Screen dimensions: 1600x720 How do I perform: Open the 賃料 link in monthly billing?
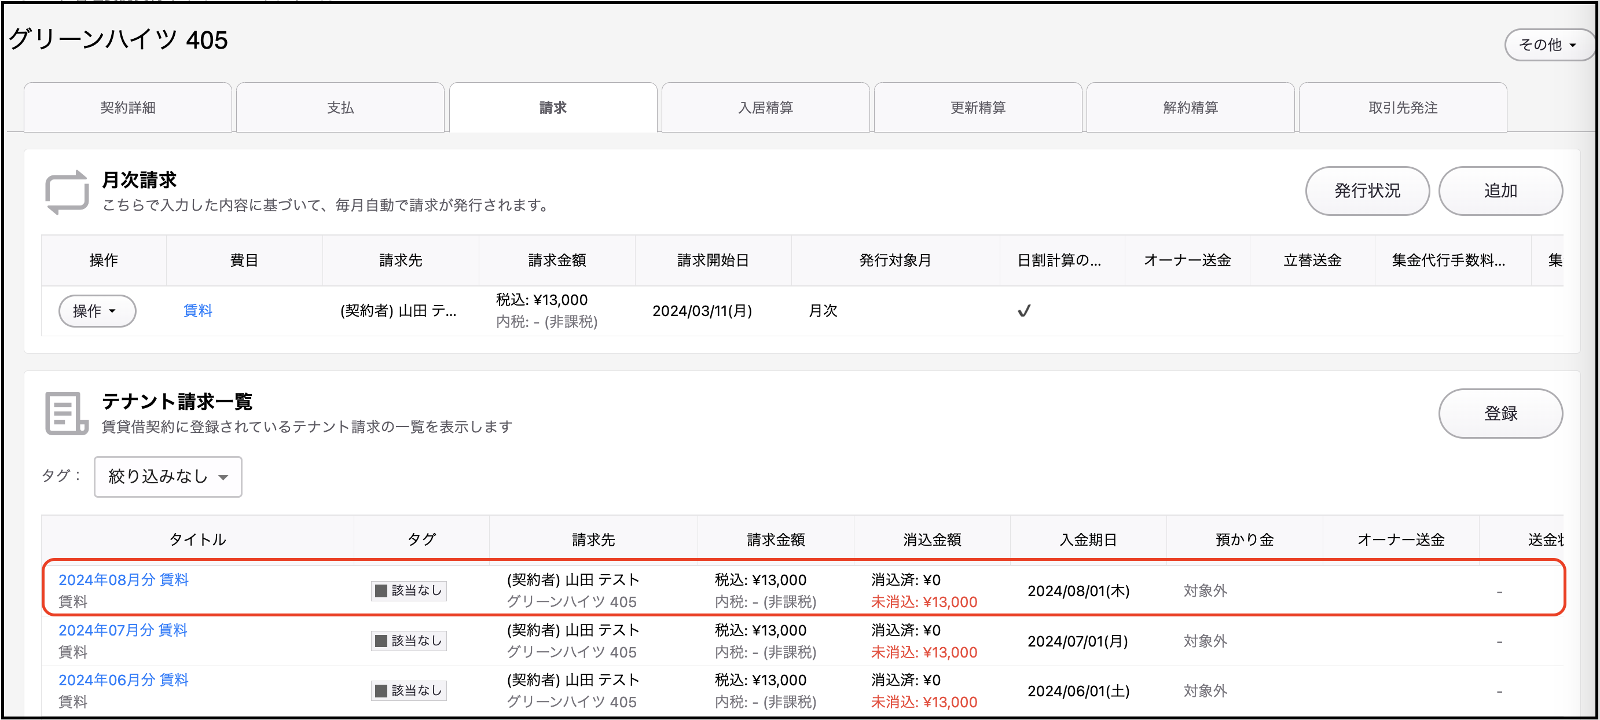[x=198, y=311]
